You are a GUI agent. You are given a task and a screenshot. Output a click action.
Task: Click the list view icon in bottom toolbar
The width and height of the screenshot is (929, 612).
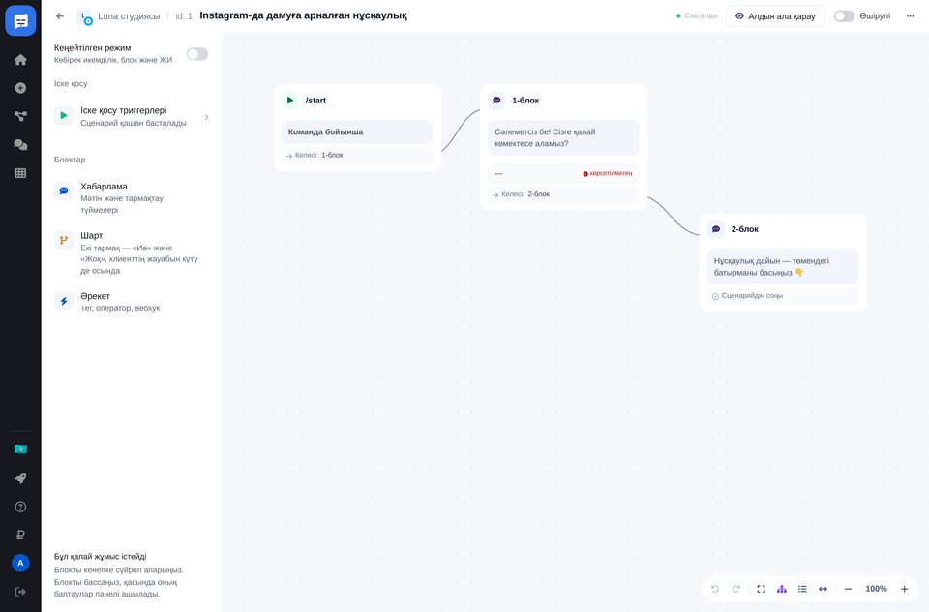tap(802, 589)
